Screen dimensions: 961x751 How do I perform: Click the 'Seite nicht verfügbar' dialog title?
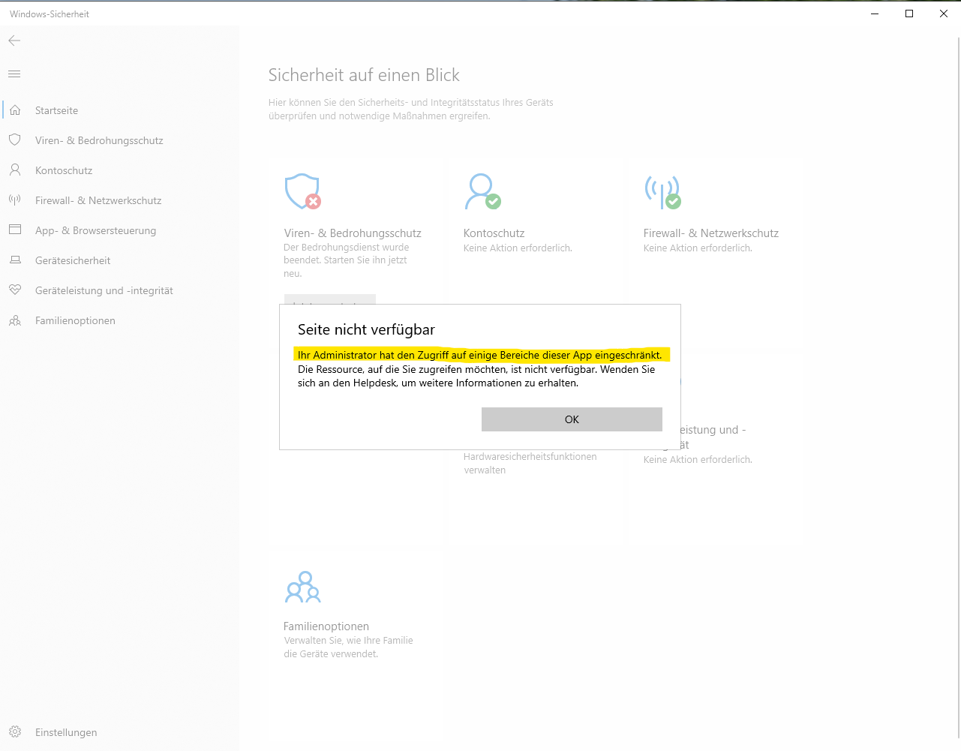pyautogui.click(x=366, y=329)
